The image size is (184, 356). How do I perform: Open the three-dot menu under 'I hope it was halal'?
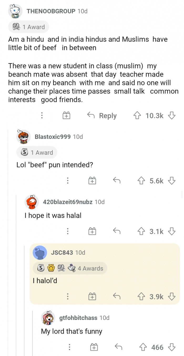point(68,231)
